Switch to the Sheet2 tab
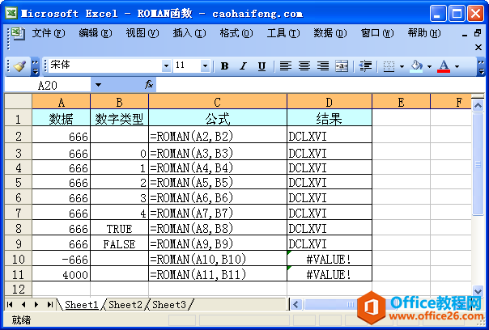489x330 pixels. pos(125,304)
